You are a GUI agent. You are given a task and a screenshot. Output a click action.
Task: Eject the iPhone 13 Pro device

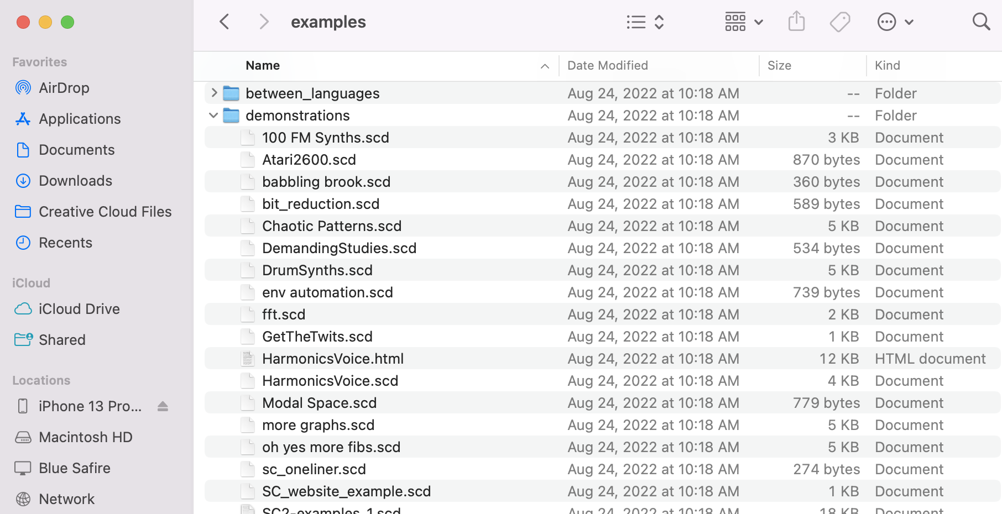coord(163,406)
